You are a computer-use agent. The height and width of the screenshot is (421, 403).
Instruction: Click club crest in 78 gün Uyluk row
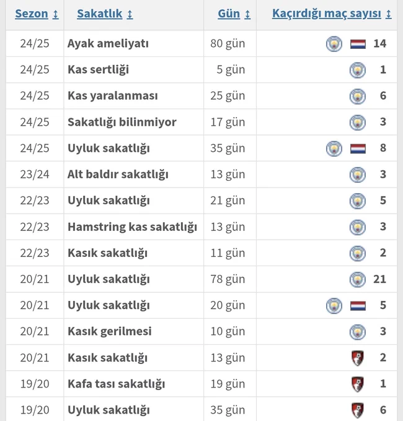pyautogui.click(x=358, y=279)
